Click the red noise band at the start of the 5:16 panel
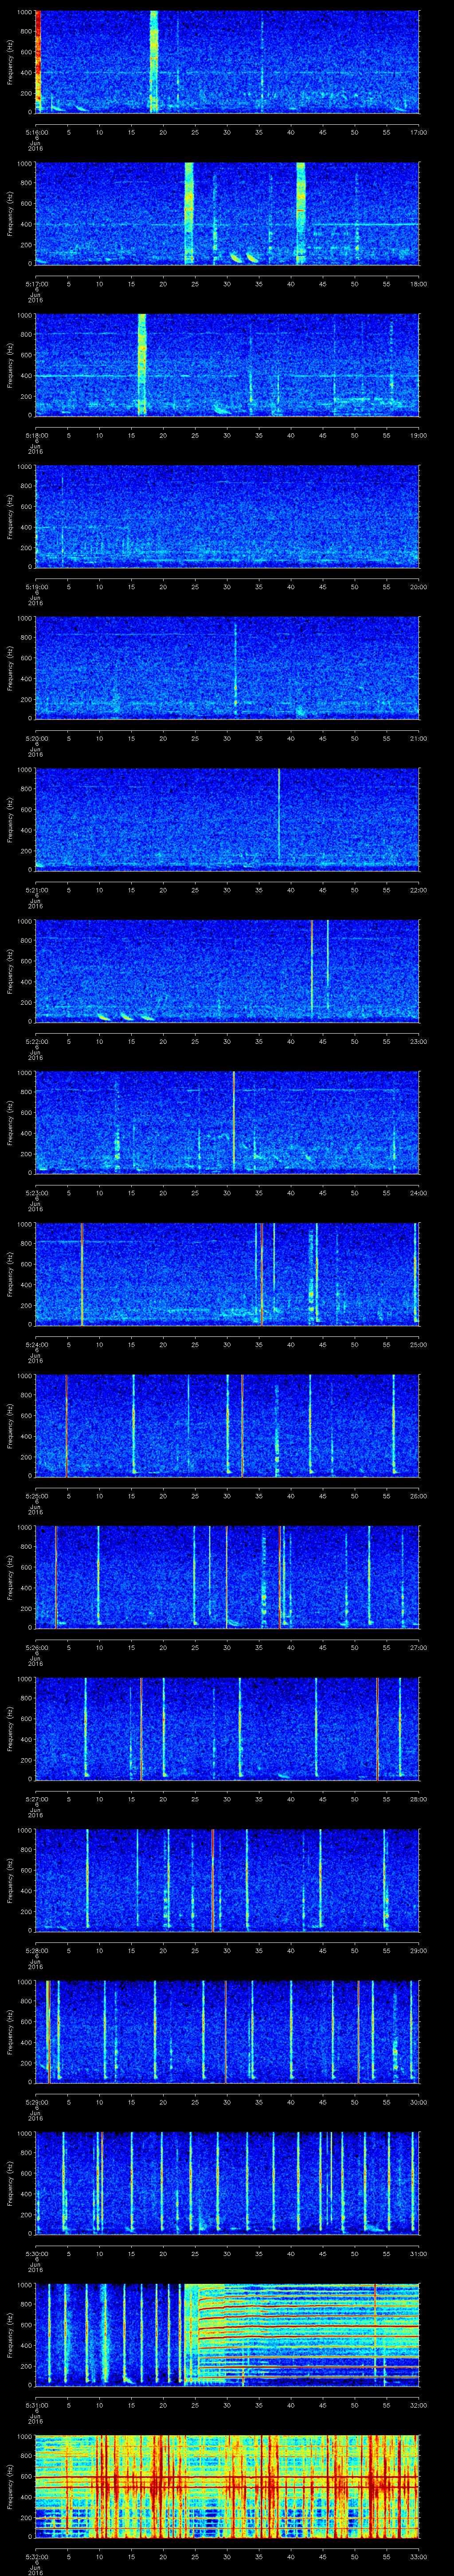This screenshot has width=454, height=2576. (38, 61)
